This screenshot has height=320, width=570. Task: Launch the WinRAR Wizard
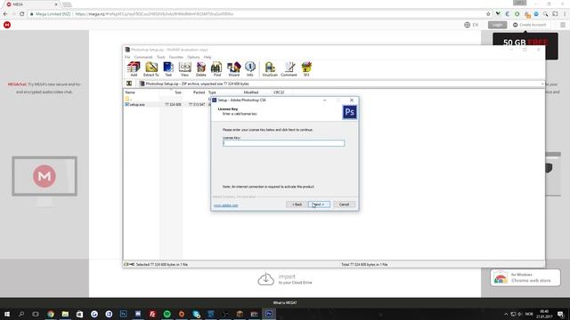point(233,68)
